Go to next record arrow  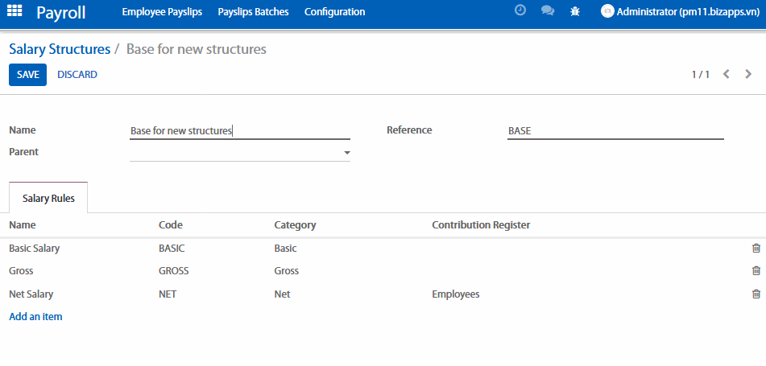tap(748, 75)
